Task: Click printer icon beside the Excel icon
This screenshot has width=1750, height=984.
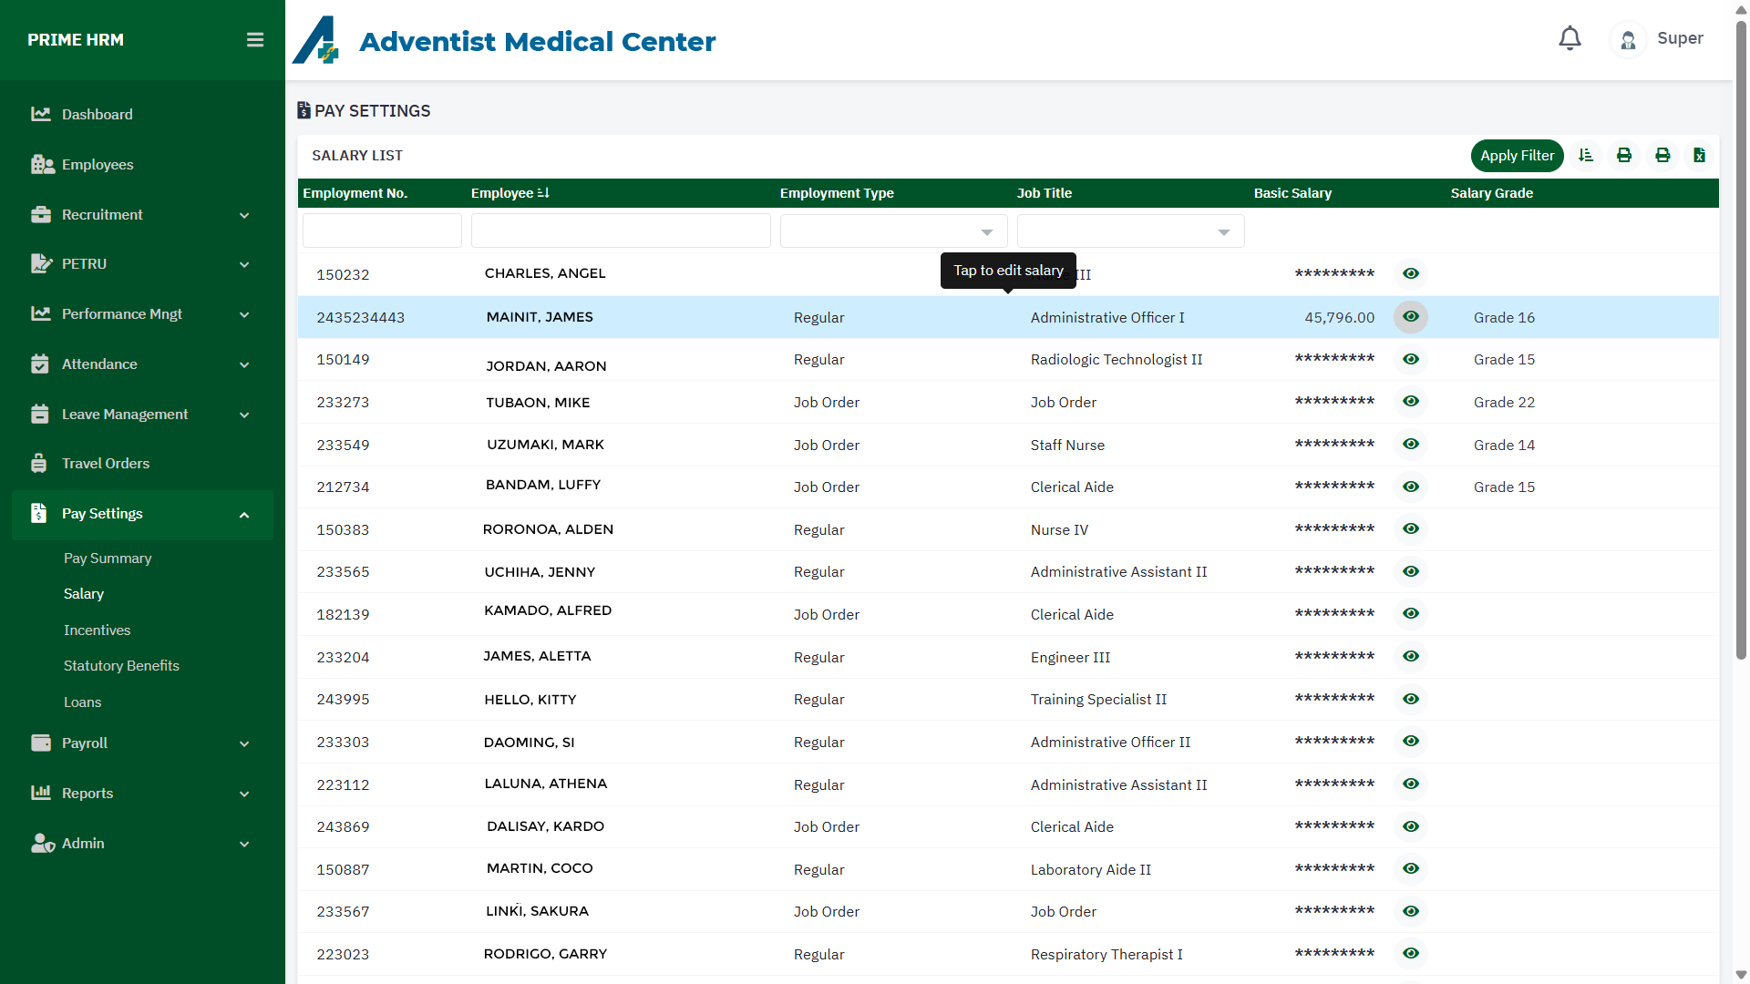Action: click(x=1662, y=156)
